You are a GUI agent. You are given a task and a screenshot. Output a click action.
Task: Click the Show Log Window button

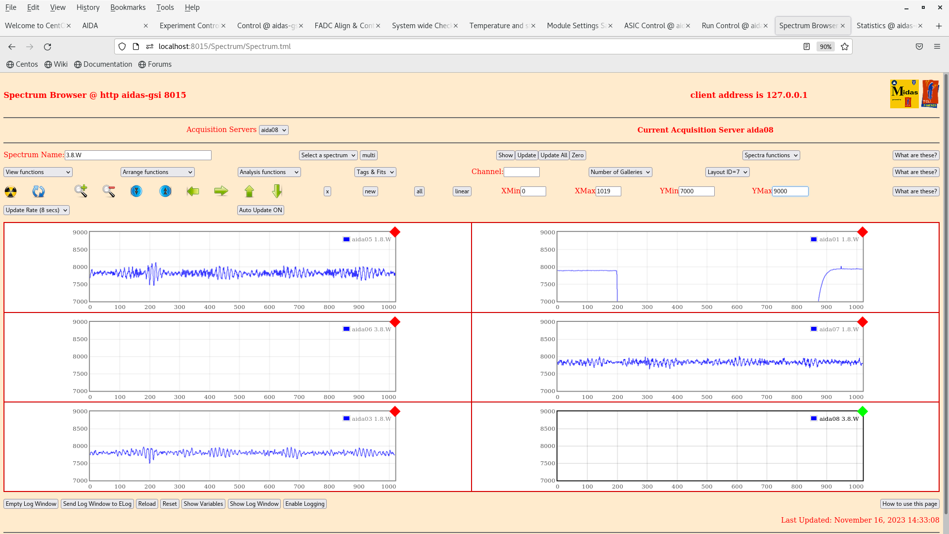254,504
